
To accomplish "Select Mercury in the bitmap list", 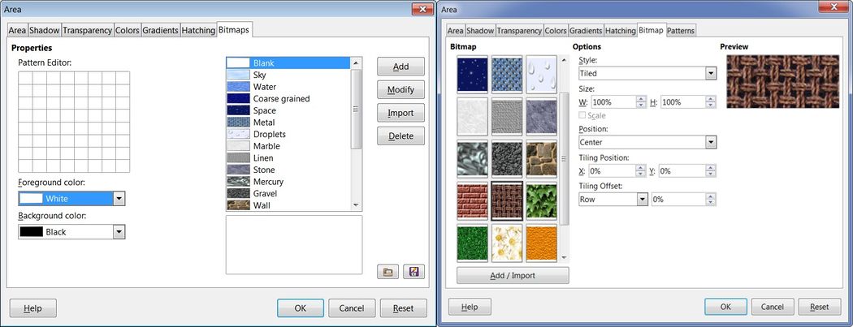I will point(268,182).
